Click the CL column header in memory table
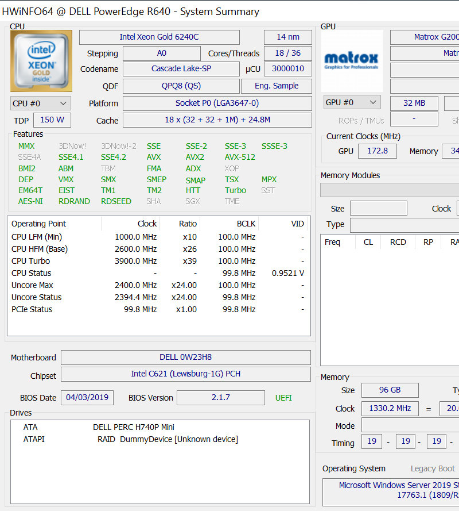459x511 pixels. (368, 242)
